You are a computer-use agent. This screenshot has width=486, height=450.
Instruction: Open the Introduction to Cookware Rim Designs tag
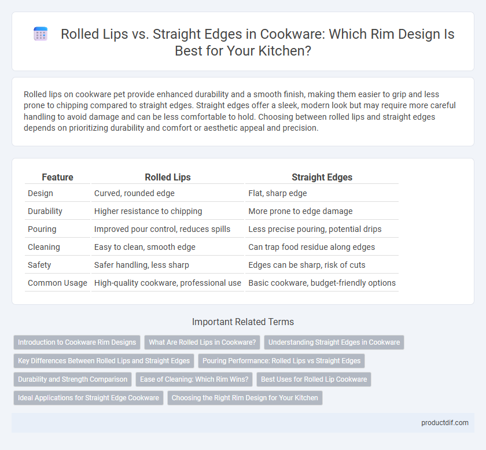point(77,342)
